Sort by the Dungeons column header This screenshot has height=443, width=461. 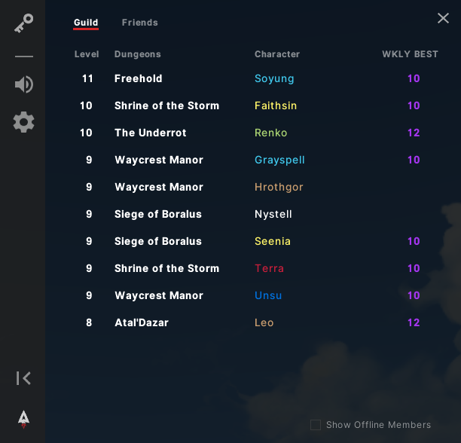click(137, 54)
